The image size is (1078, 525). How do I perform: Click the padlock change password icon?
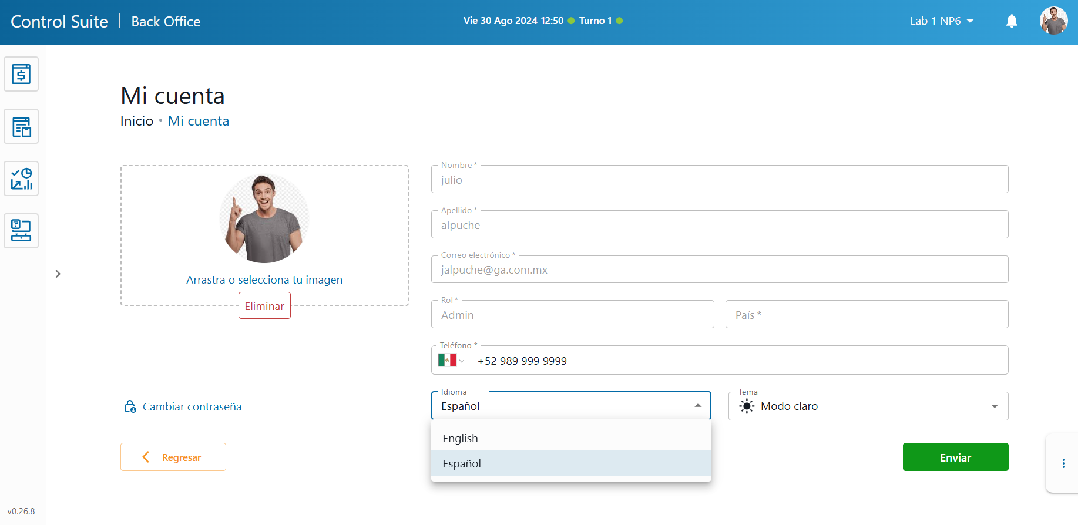[130, 406]
